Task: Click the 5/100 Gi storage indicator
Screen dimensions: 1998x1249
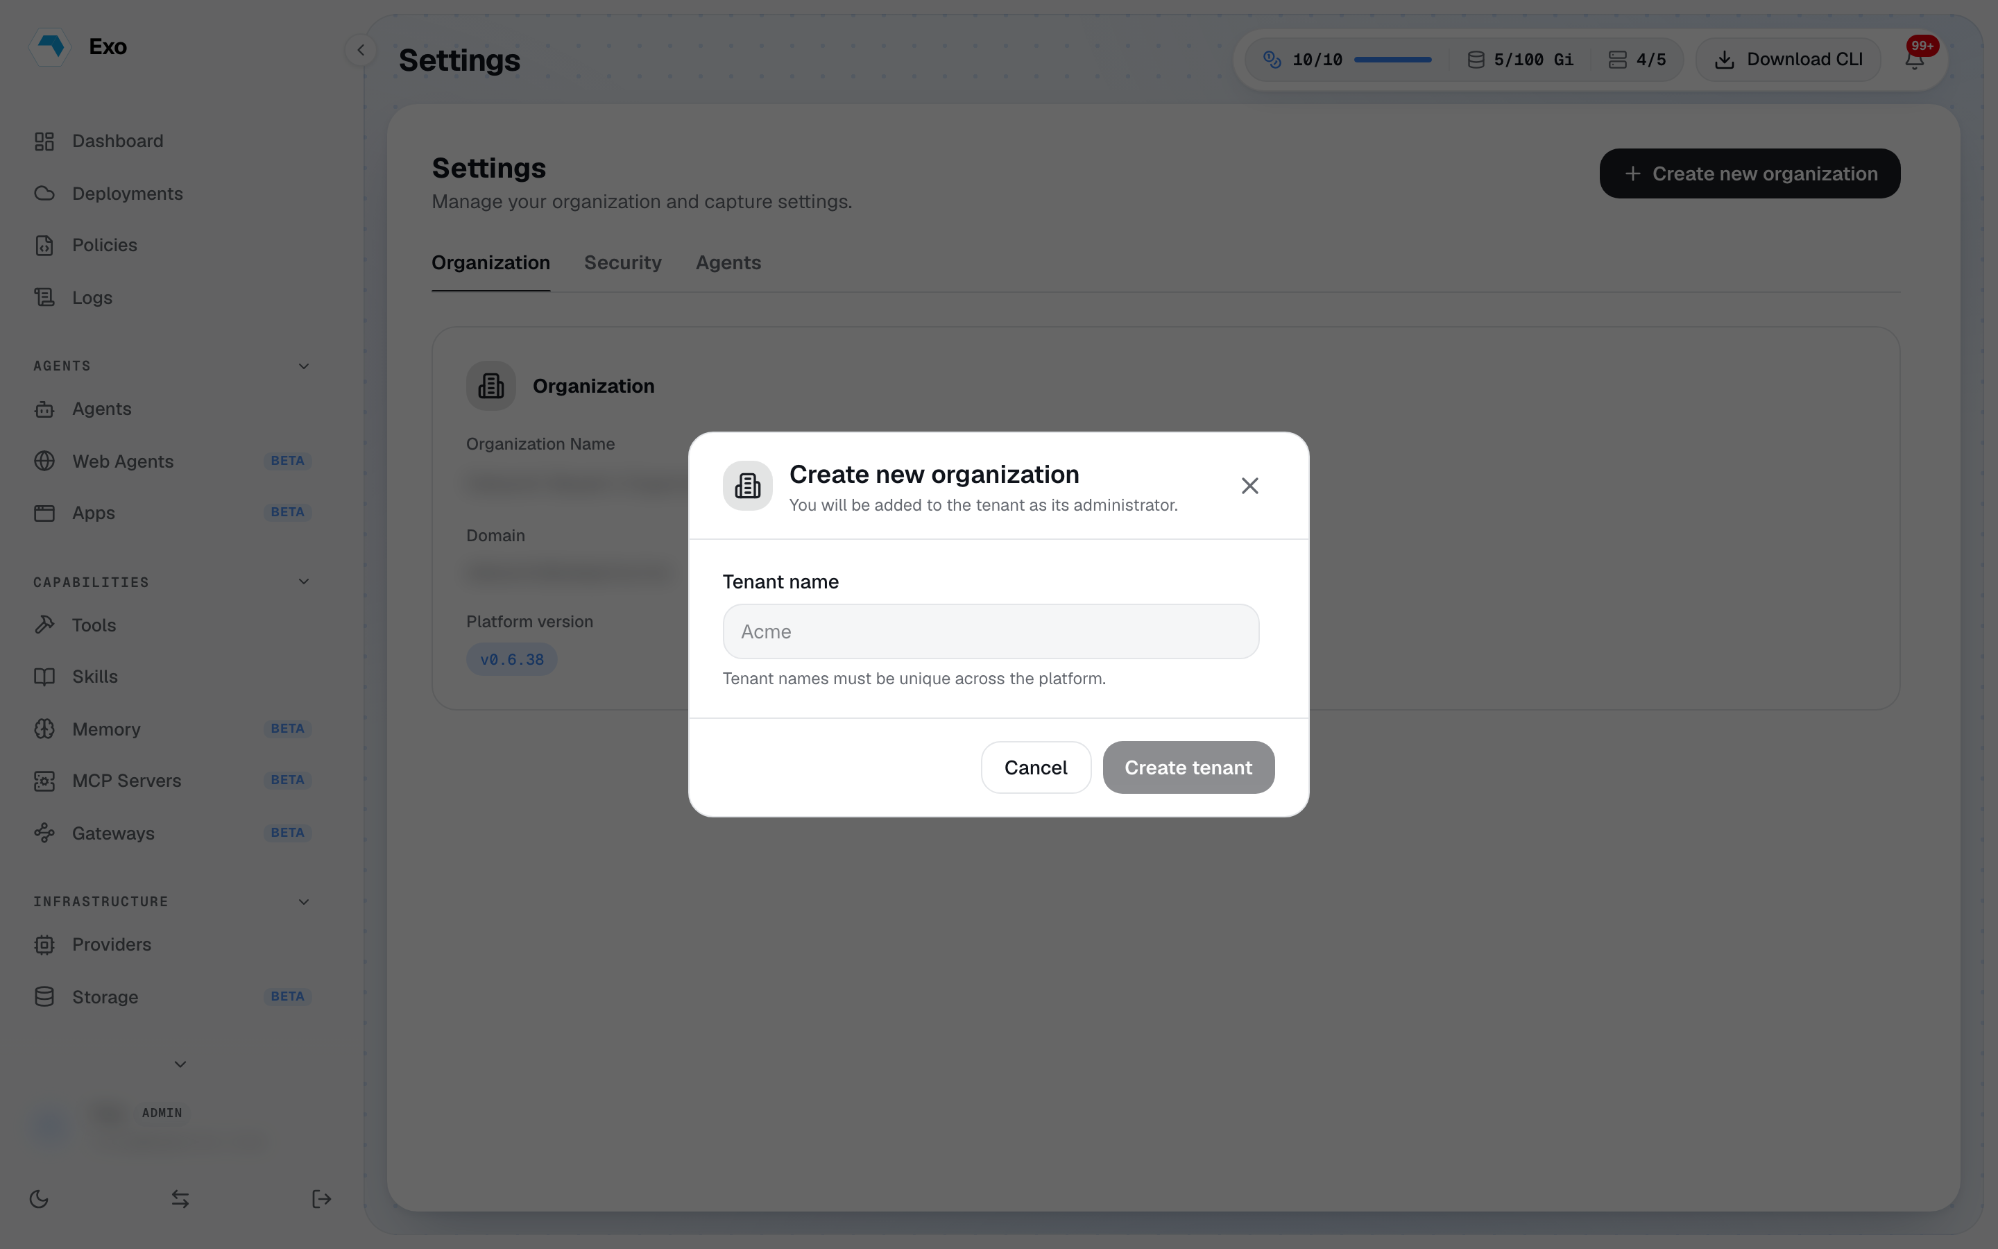Action: point(1520,60)
